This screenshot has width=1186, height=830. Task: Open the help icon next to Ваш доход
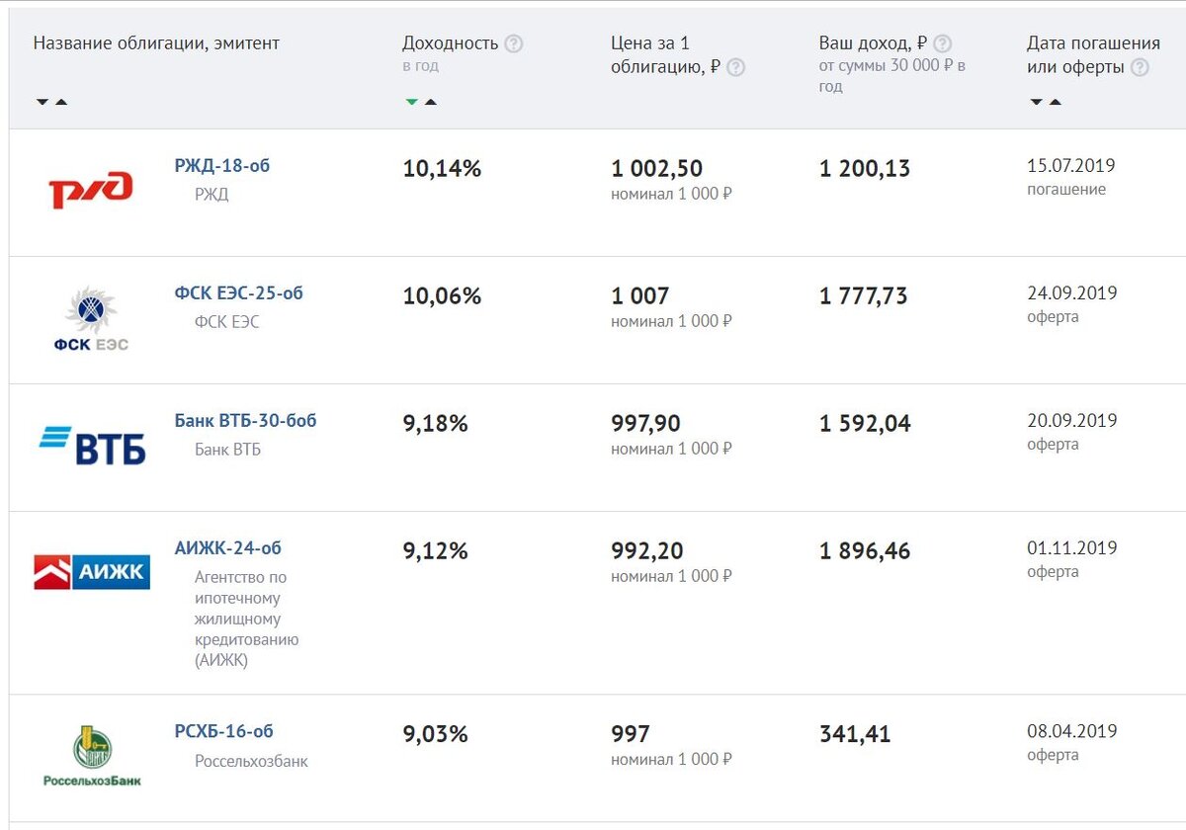tap(943, 43)
